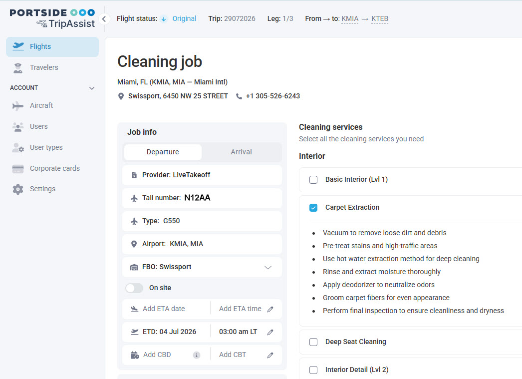Click the Travelers person icon

tap(18, 67)
